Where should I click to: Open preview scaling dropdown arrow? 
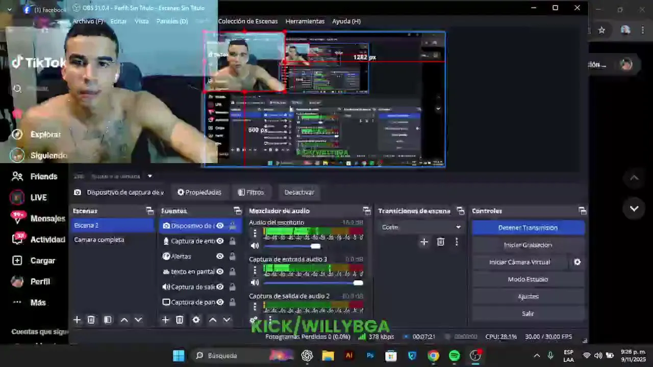click(x=149, y=176)
